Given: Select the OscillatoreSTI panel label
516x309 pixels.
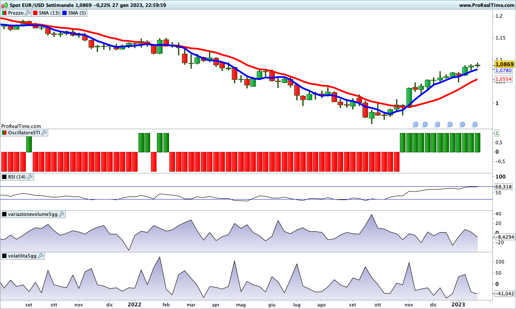Looking at the screenshot, I should coord(24,133).
